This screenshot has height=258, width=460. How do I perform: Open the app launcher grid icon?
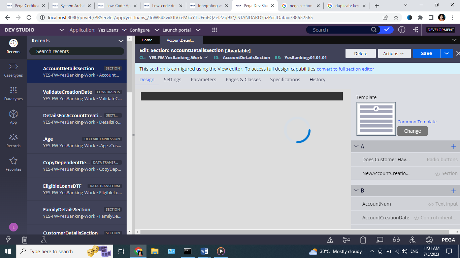[x=215, y=30]
